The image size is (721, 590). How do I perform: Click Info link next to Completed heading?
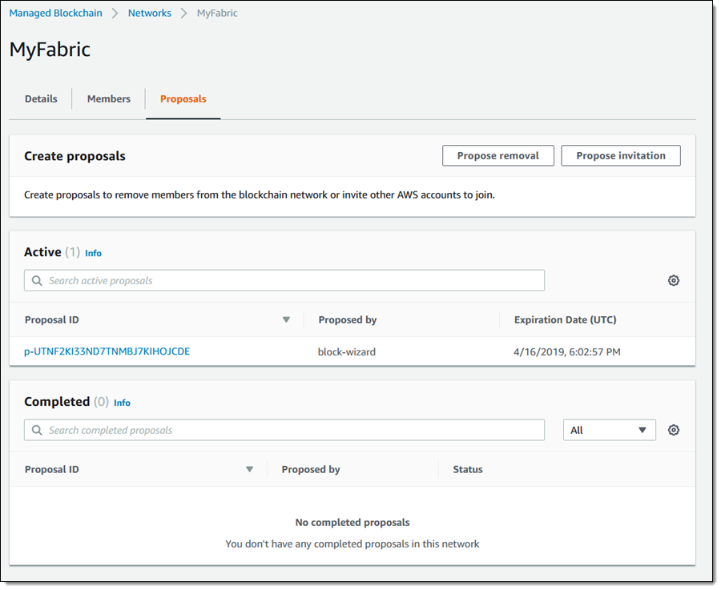point(122,403)
